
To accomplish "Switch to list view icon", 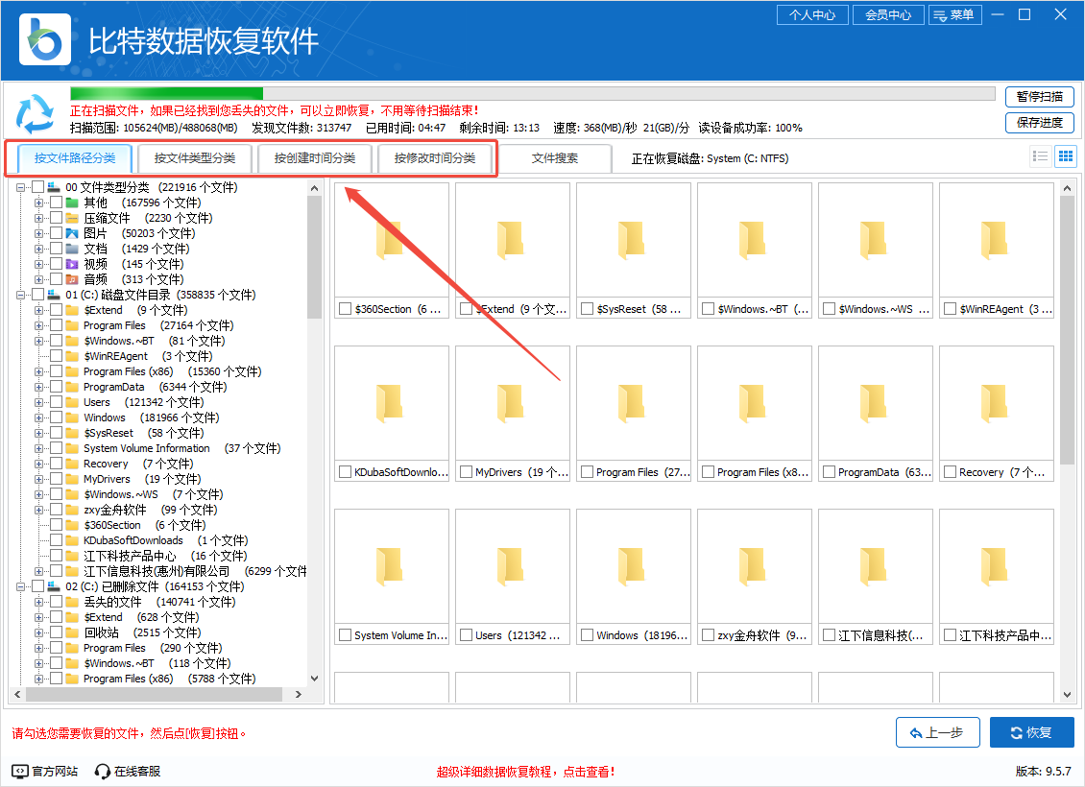I will point(1040,156).
